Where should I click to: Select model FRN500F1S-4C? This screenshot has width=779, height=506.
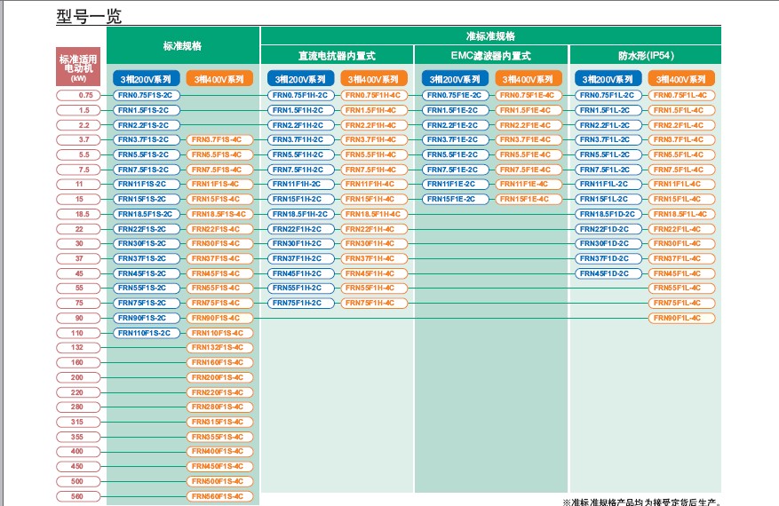click(219, 481)
